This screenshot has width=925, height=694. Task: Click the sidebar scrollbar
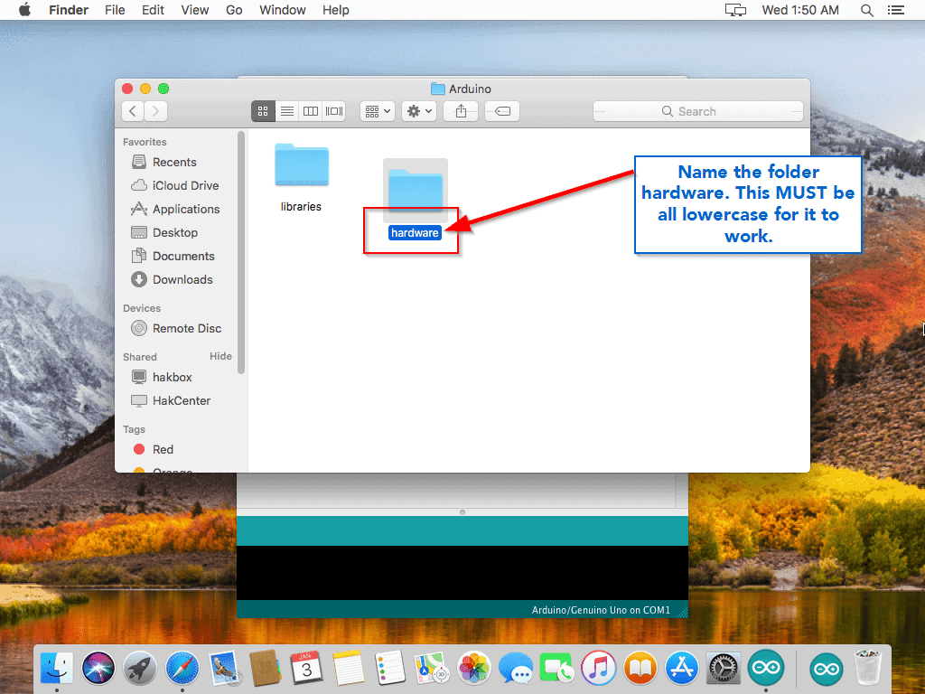pyautogui.click(x=240, y=252)
